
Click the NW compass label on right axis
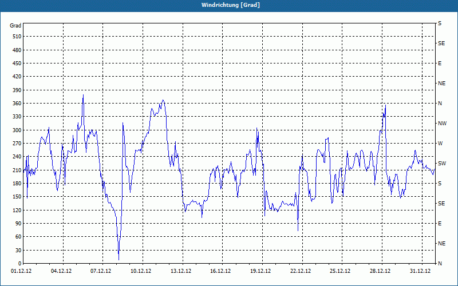tap(442, 124)
